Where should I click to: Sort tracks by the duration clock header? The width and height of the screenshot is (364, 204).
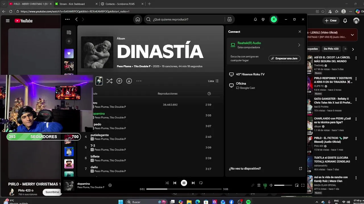tap(209, 93)
